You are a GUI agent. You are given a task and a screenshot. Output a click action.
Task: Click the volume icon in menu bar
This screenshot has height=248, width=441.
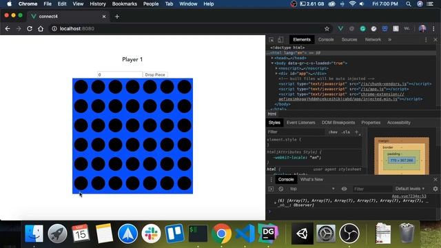[362, 4]
